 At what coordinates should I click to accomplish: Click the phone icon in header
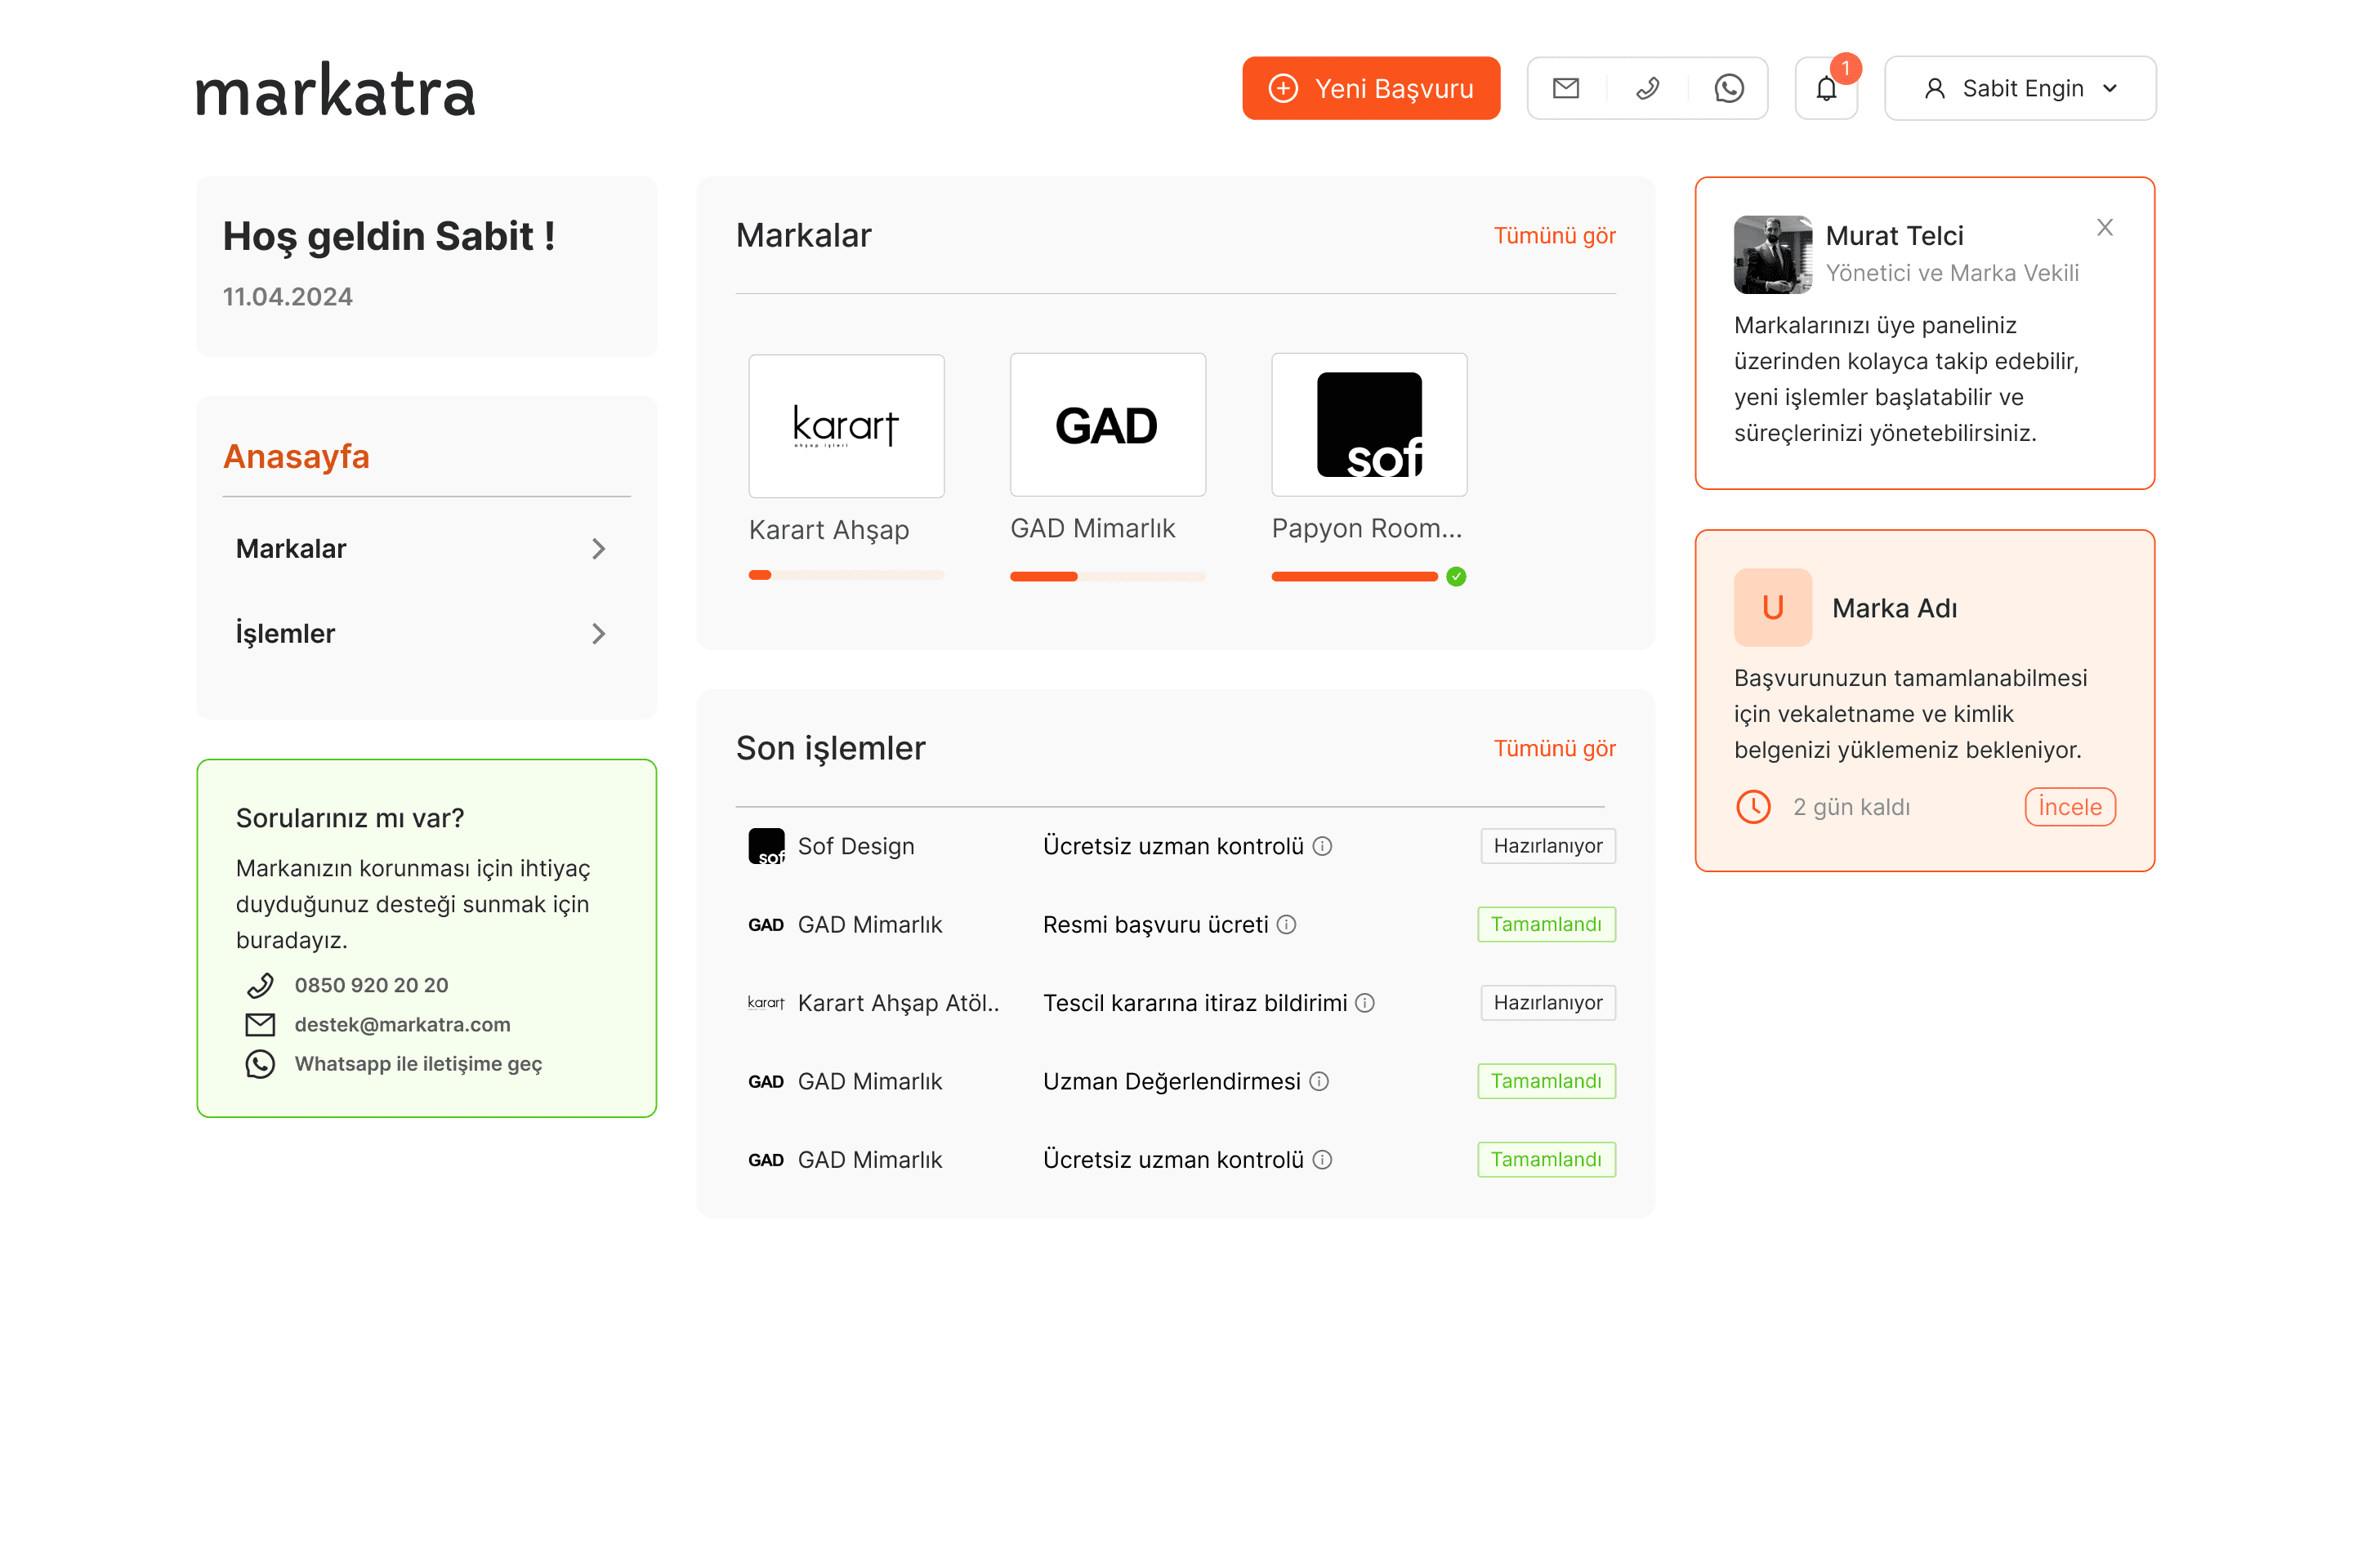[x=1648, y=88]
